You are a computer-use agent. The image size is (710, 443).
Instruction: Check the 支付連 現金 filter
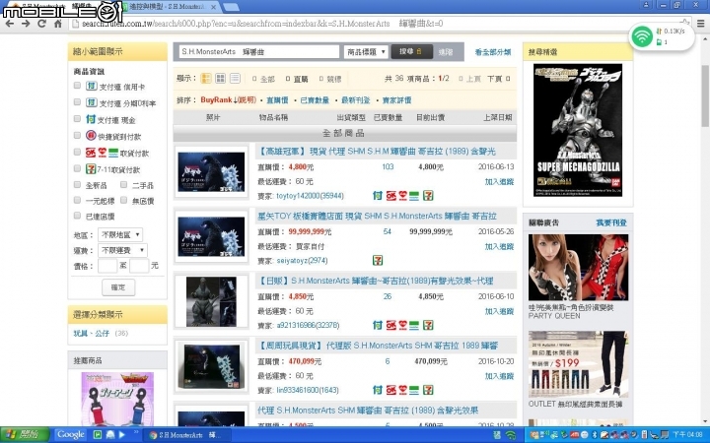(78, 119)
